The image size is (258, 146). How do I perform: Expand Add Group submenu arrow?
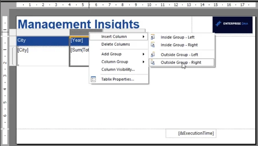(143, 54)
